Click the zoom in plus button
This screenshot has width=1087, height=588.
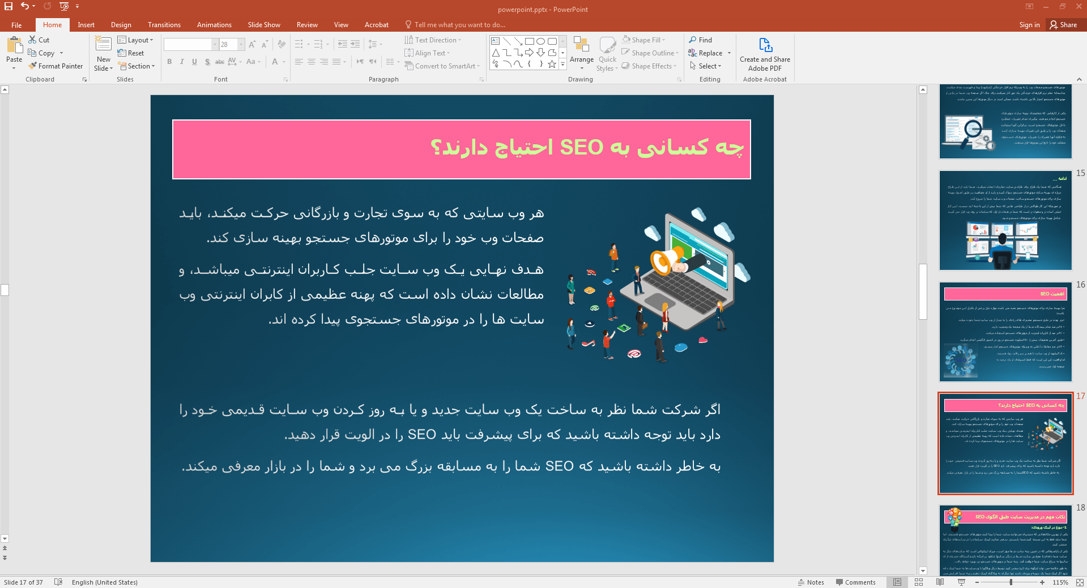click(x=1042, y=582)
